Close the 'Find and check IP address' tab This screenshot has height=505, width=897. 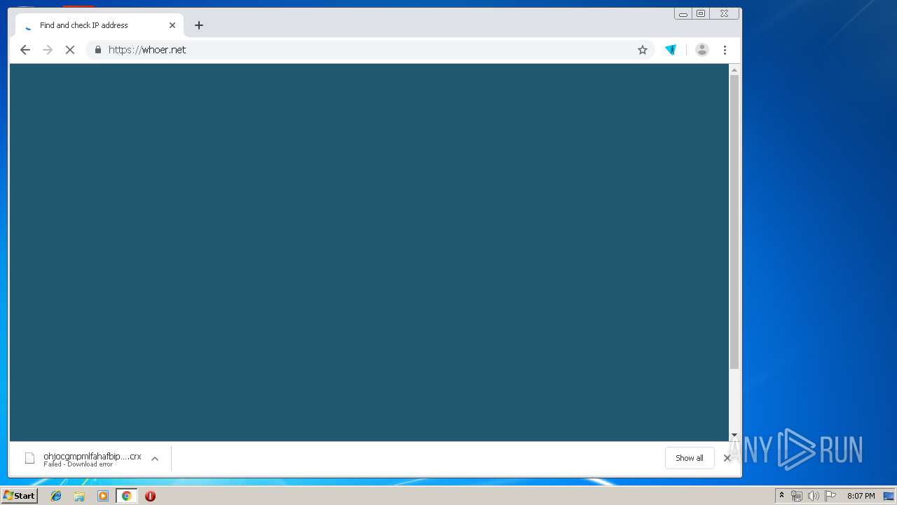172,25
